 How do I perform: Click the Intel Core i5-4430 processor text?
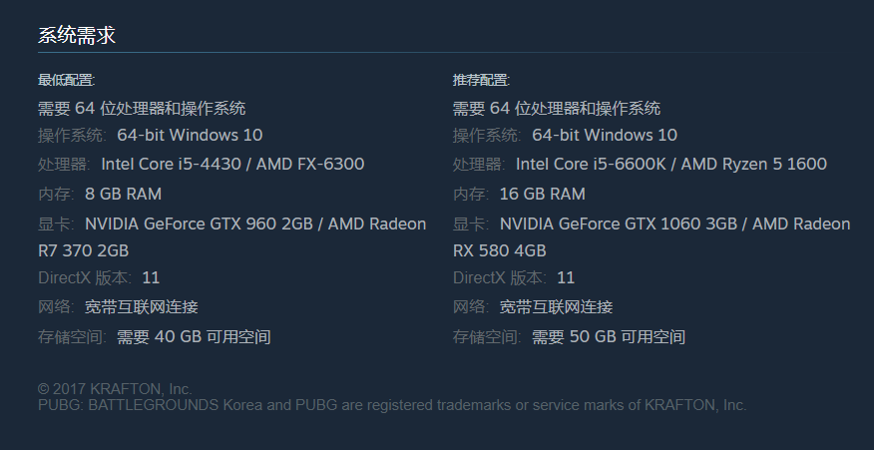[x=232, y=164]
